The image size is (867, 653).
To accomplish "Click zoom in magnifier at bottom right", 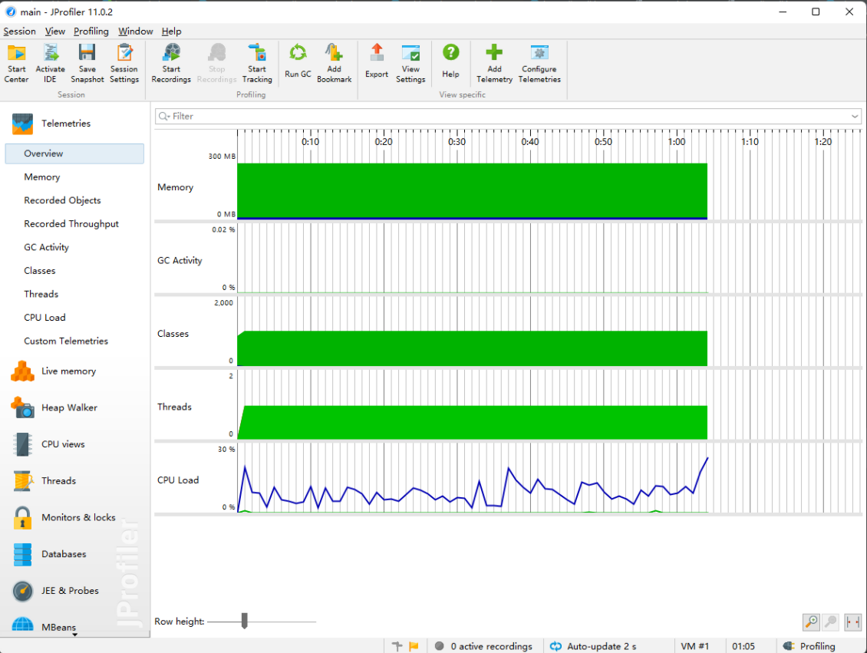I will click(x=811, y=622).
